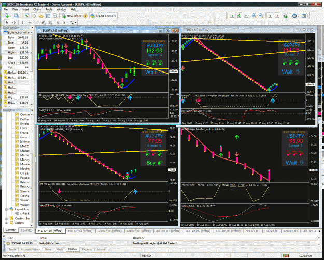This screenshot has height=260, width=324.
Task: Collapse the Expert Advisors tree node
Action: [6, 209]
